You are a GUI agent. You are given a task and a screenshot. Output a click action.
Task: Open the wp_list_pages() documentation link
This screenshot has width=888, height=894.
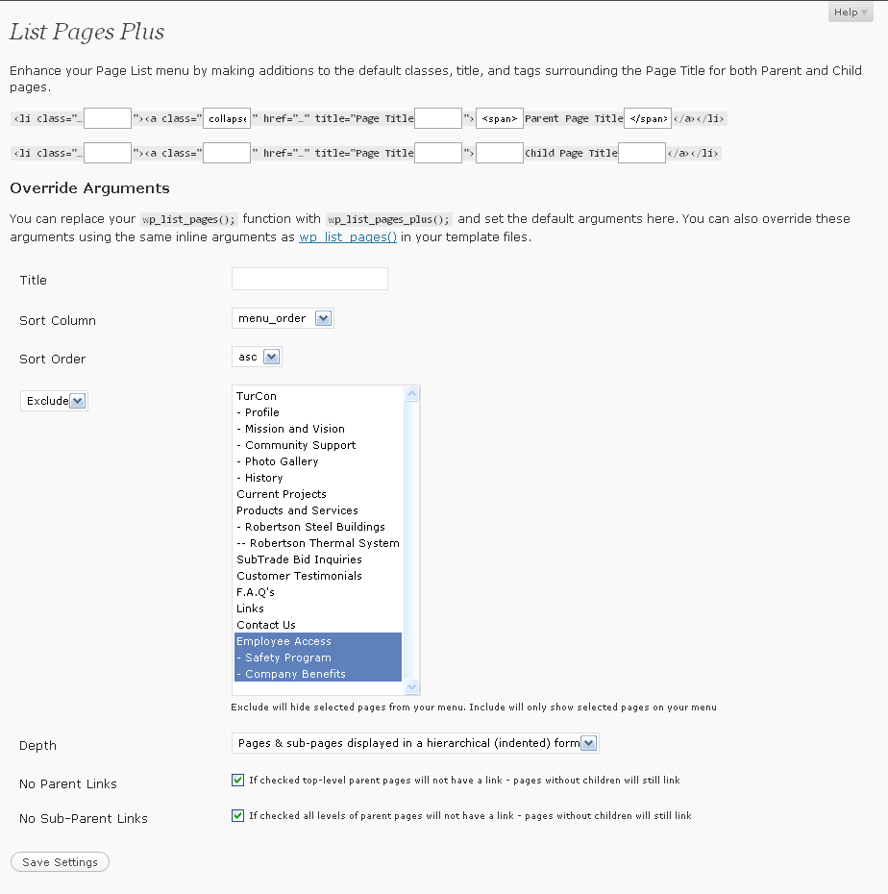(x=348, y=237)
